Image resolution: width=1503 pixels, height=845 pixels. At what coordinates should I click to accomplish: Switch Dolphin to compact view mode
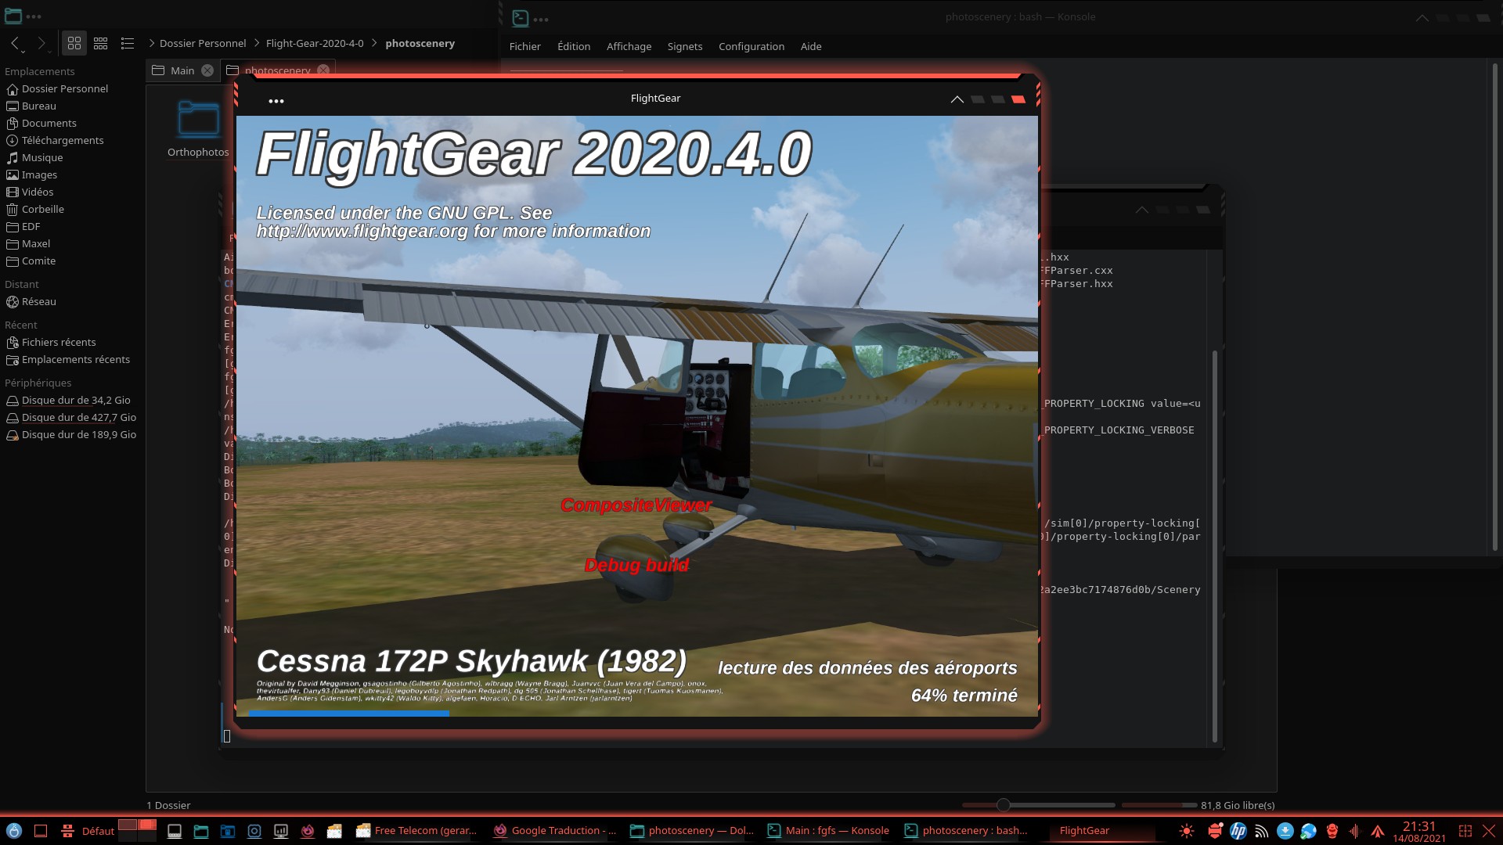coord(101,43)
